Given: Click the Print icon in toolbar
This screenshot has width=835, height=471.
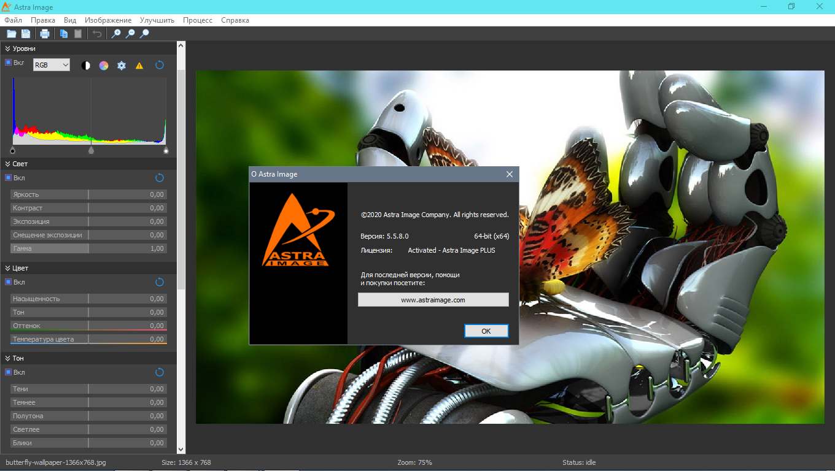Looking at the screenshot, I should 45,34.
